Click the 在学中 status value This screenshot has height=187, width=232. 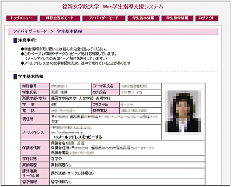pos(57,159)
